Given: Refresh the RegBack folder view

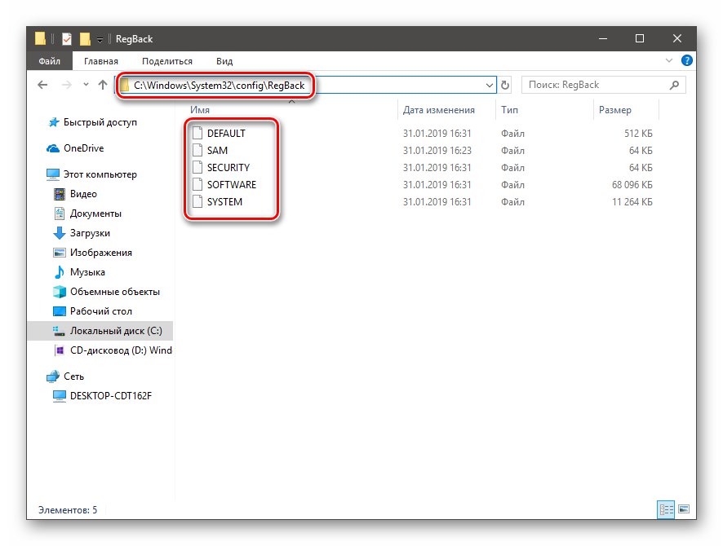Looking at the screenshot, I should (505, 85).
